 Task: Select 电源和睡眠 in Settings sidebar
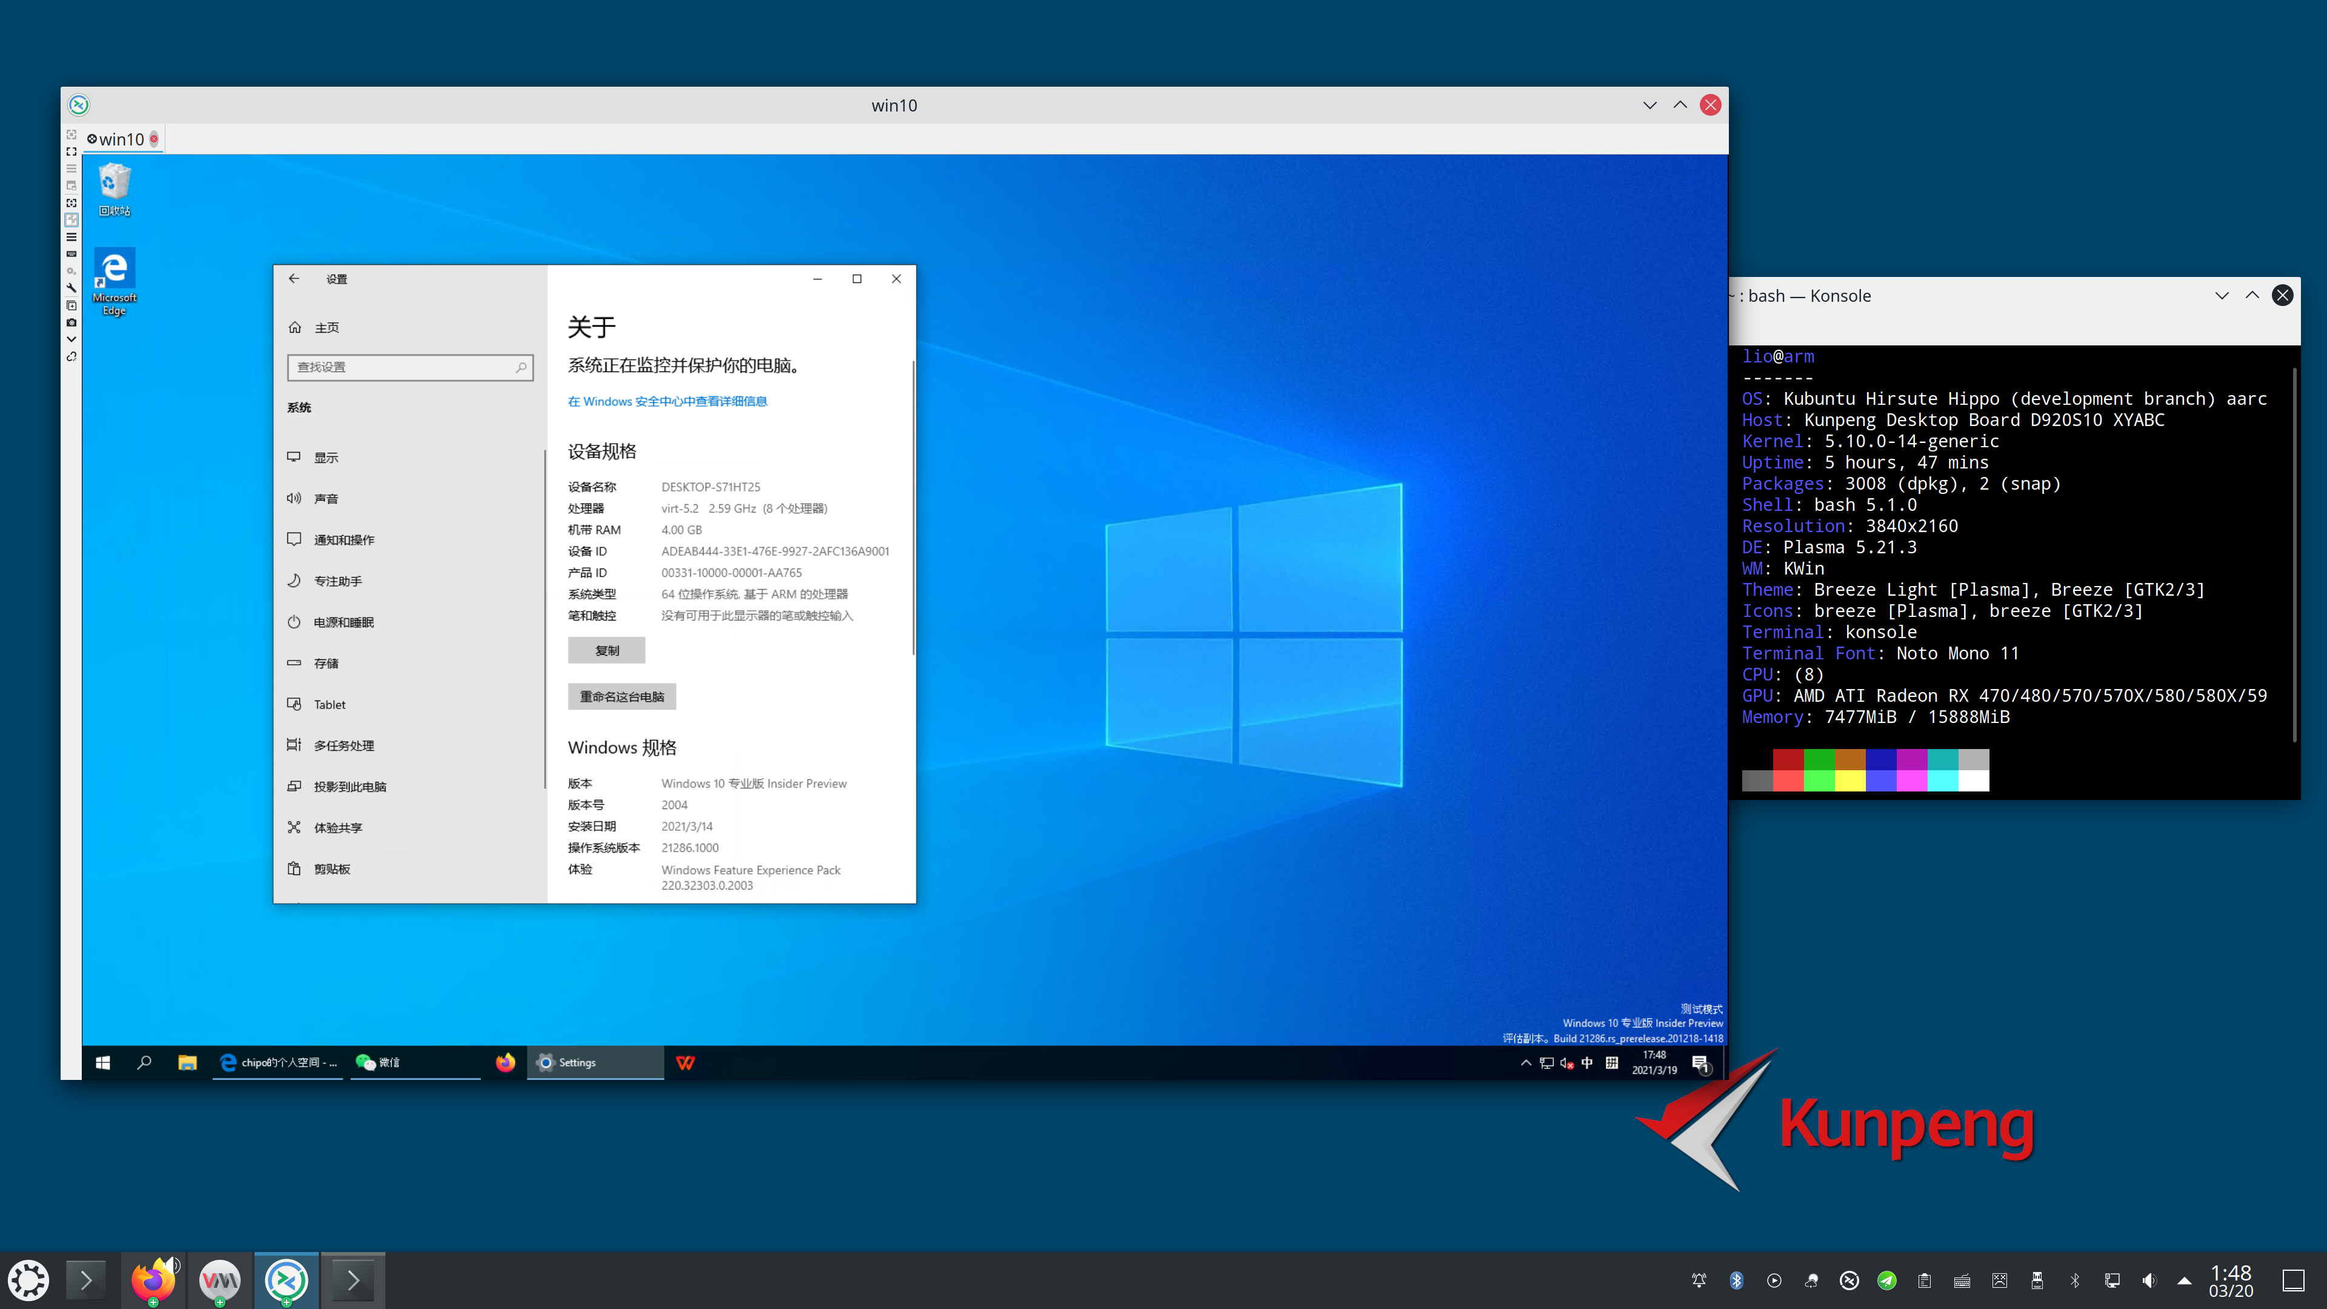coord(409,622)
